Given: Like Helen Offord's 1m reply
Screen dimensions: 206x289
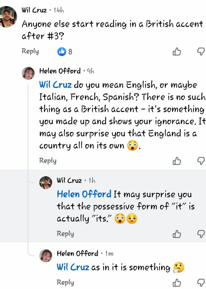Looking at the screenshot, I should tap(177, 283).
